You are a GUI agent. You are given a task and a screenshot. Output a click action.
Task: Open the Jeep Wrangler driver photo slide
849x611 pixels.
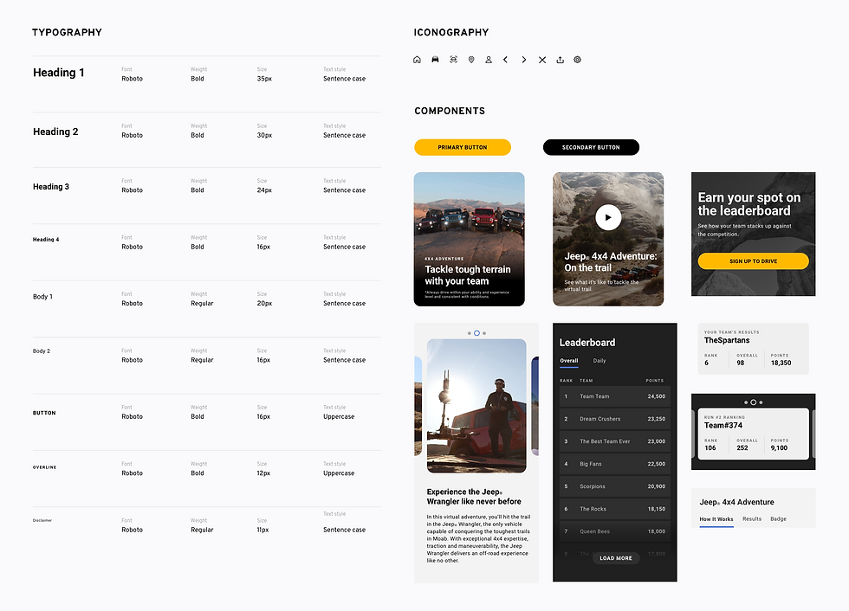[476, 406]
